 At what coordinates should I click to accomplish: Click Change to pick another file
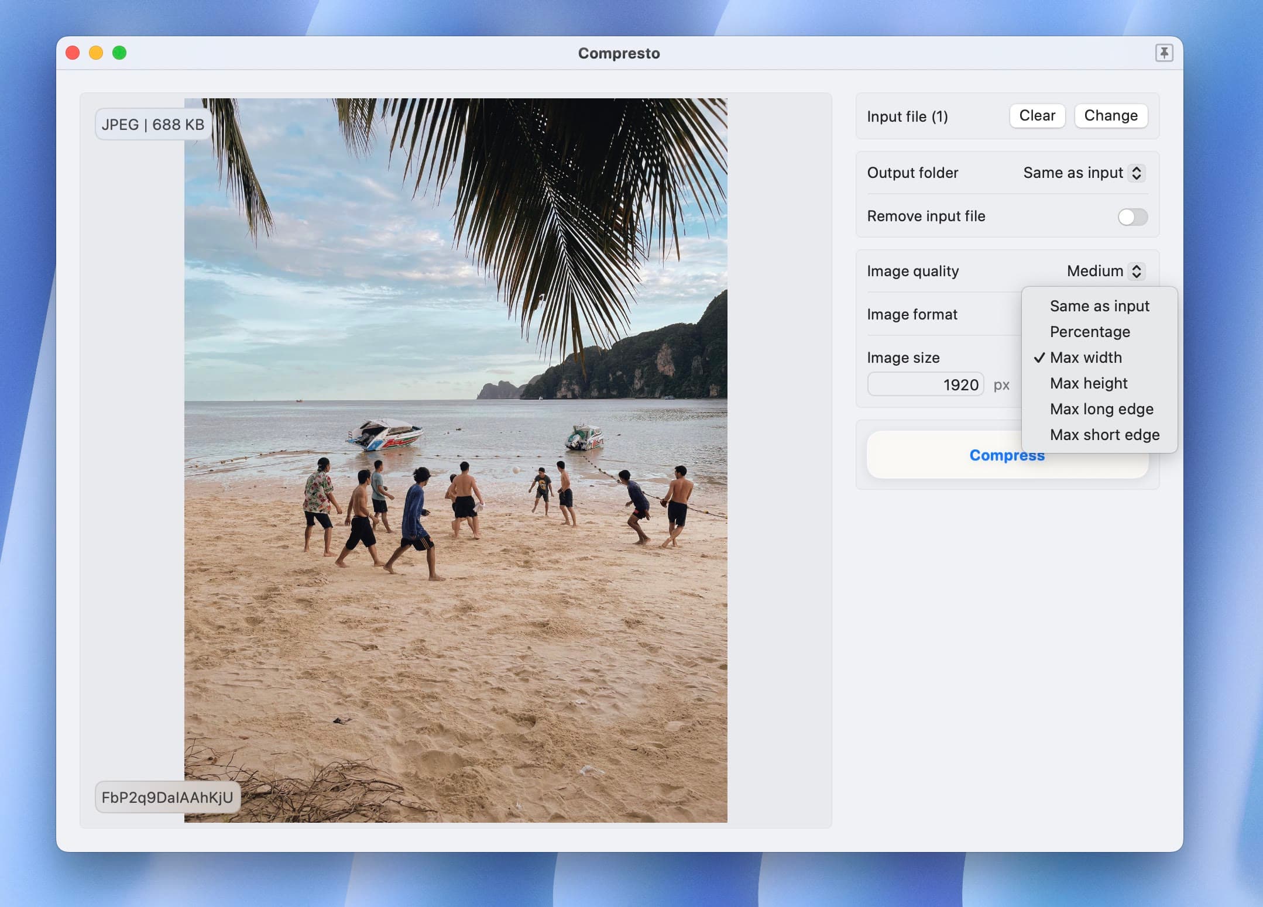coord(1111,116)
